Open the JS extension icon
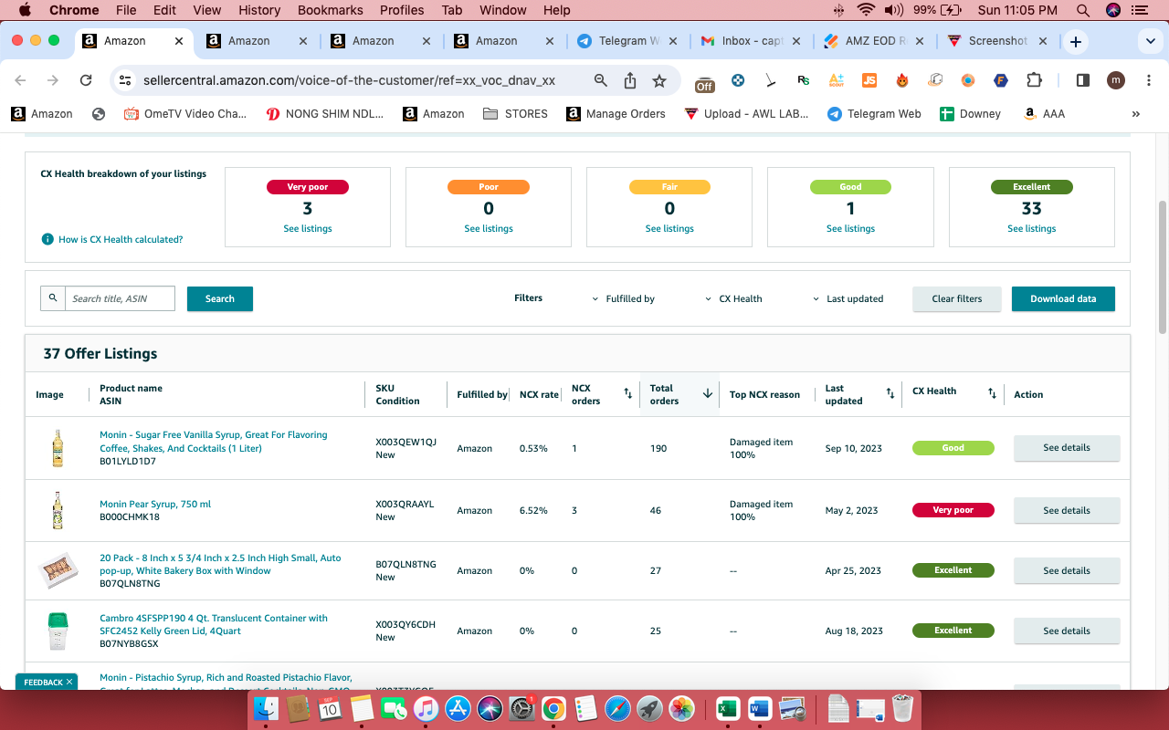 (869, 80)
